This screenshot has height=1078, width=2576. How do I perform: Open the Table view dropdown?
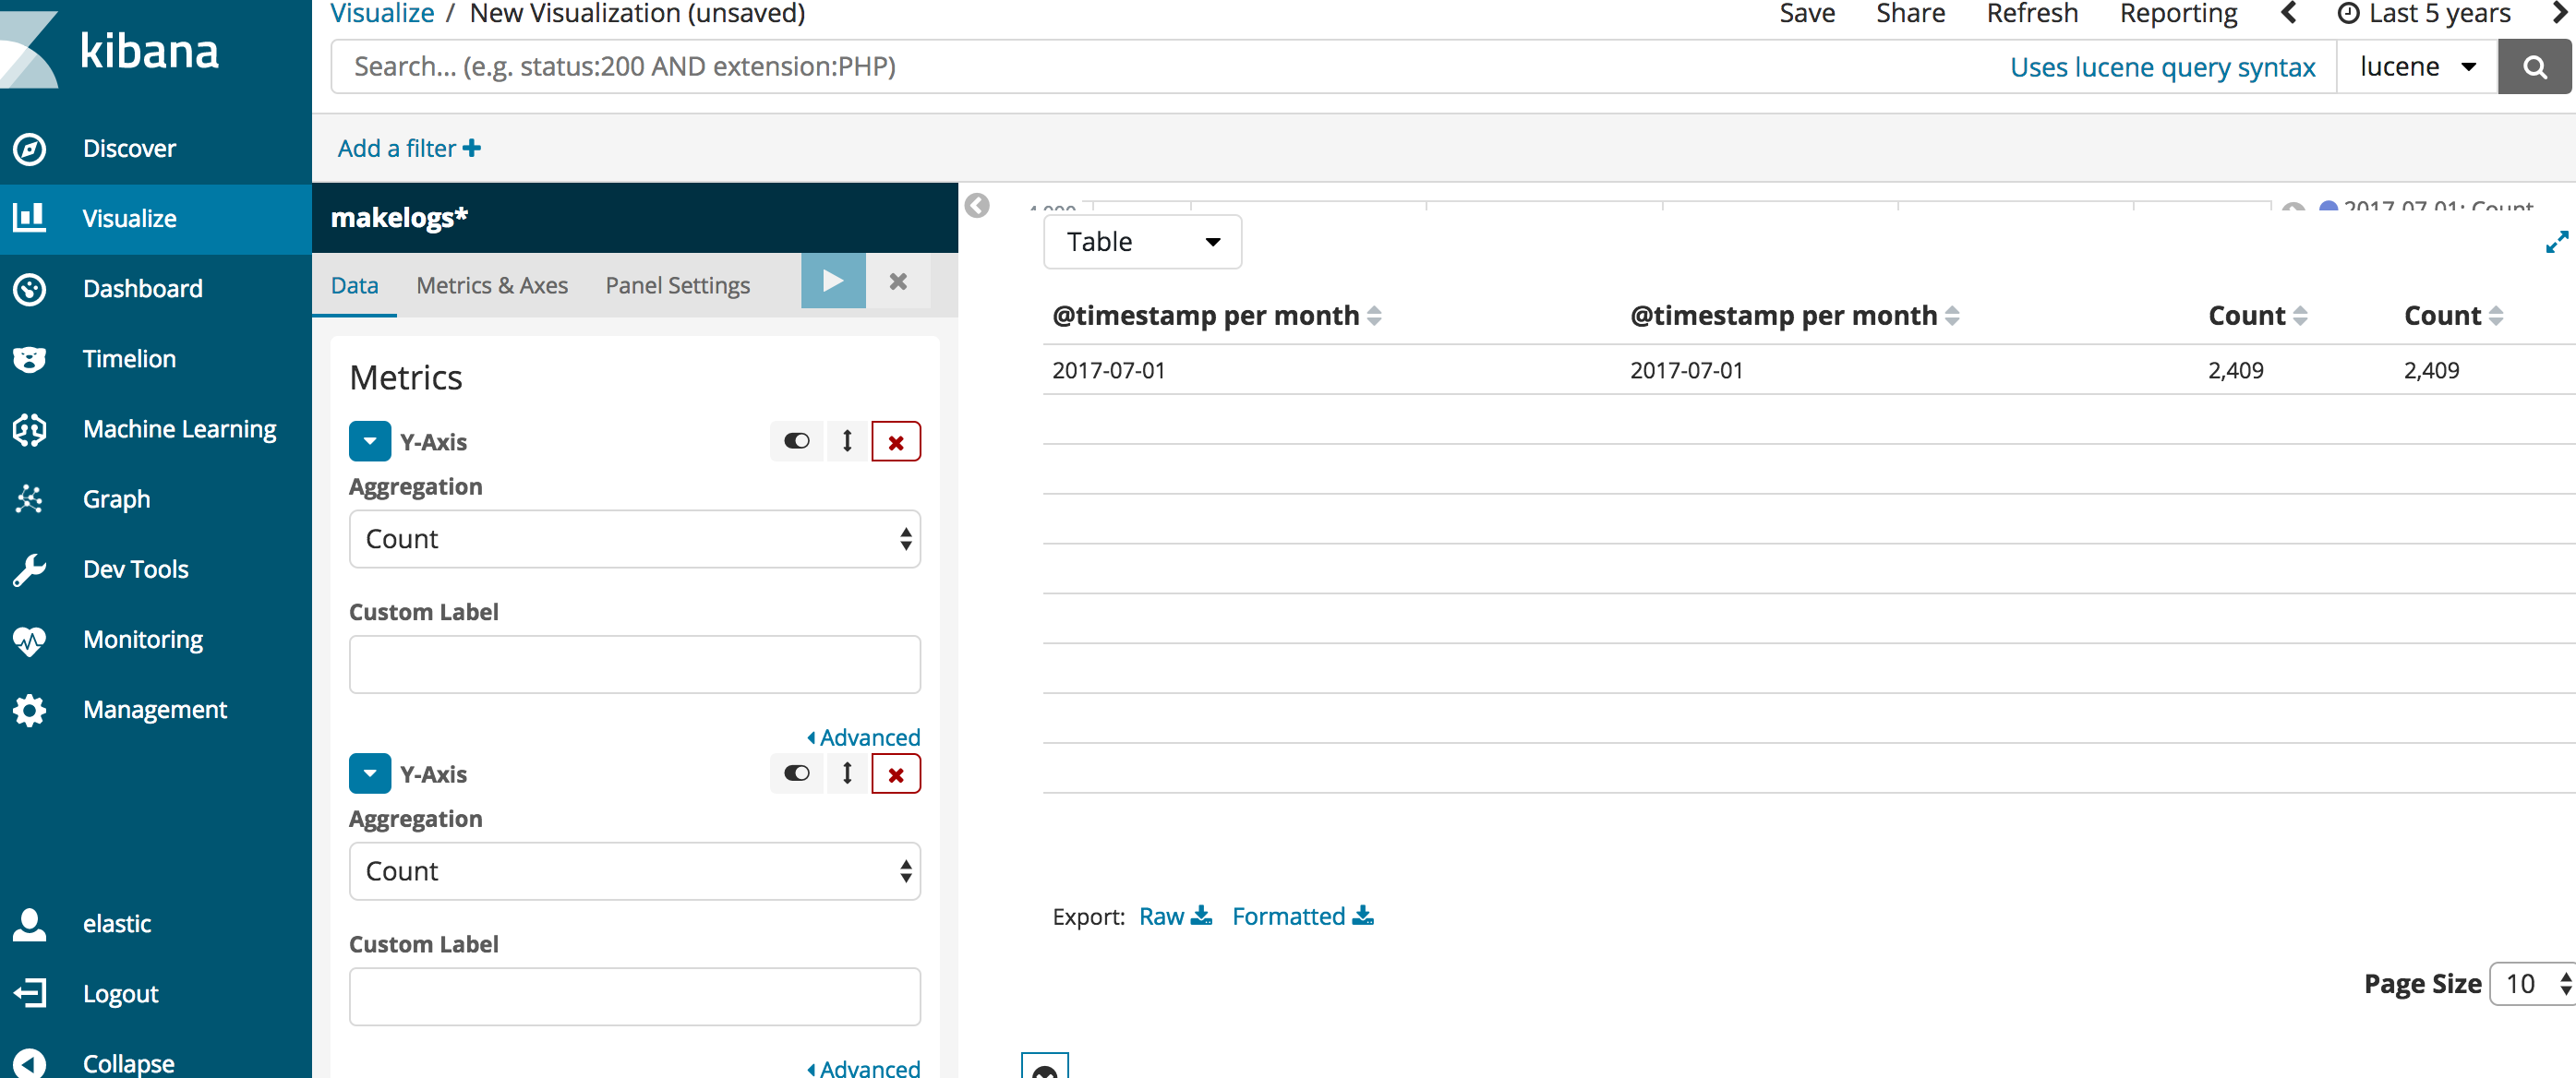1142,242
